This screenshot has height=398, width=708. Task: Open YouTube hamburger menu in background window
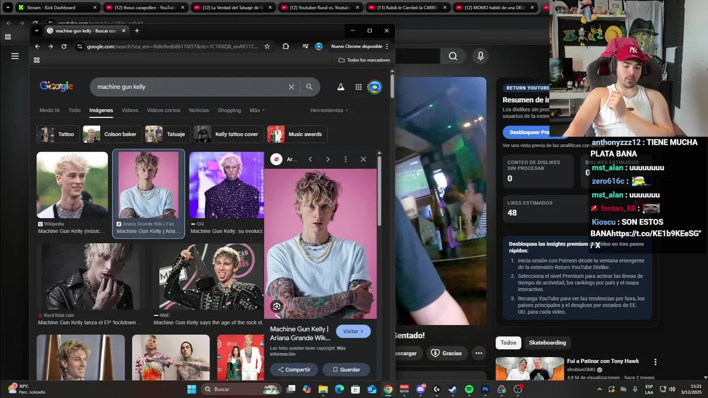click(x=15, y=56)
